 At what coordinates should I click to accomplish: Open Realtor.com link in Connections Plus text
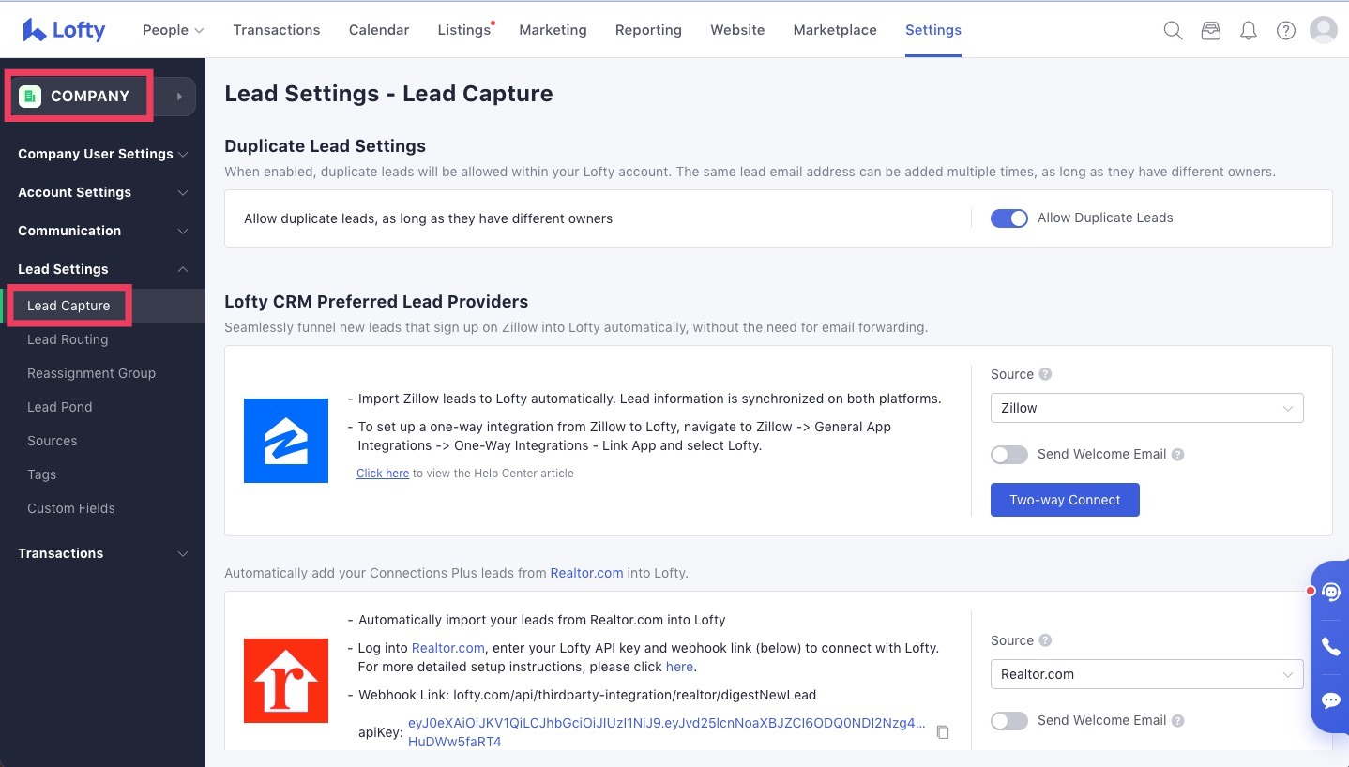[x=586, y=573]
